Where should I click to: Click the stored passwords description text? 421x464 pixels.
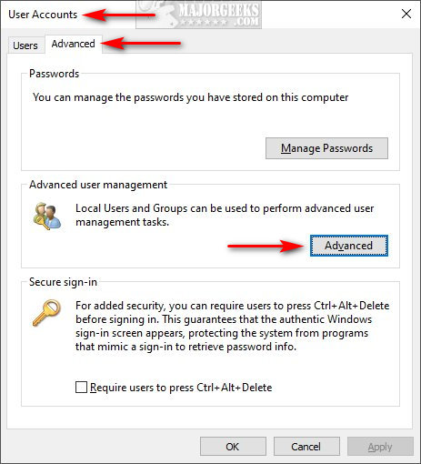tap(191, 97)
